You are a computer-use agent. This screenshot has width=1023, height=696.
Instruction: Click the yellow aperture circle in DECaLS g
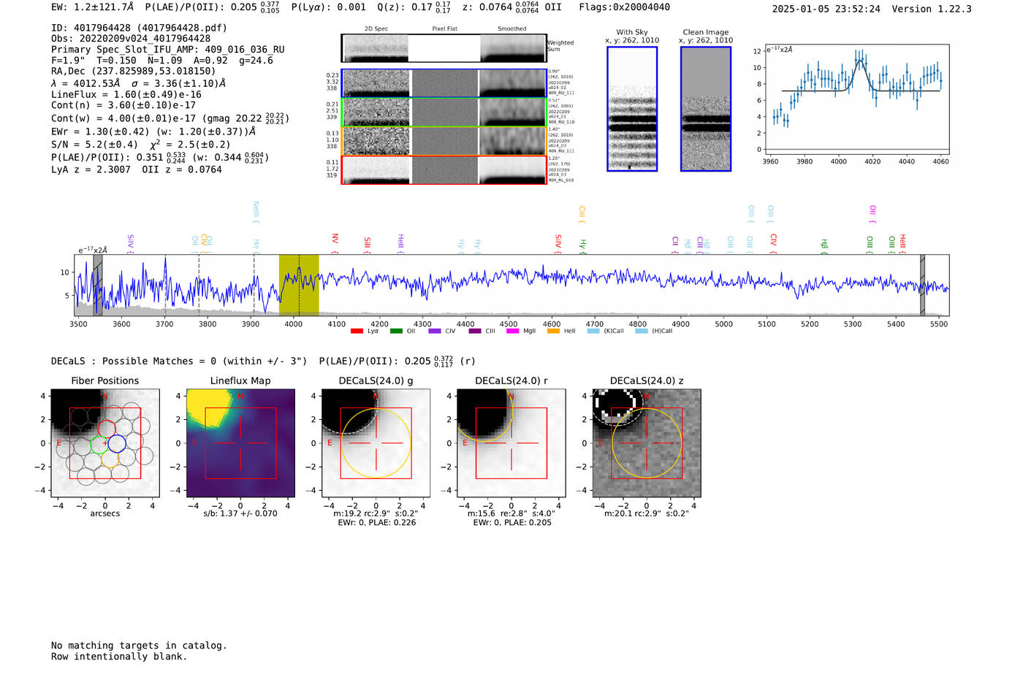[x=376, y=443]
